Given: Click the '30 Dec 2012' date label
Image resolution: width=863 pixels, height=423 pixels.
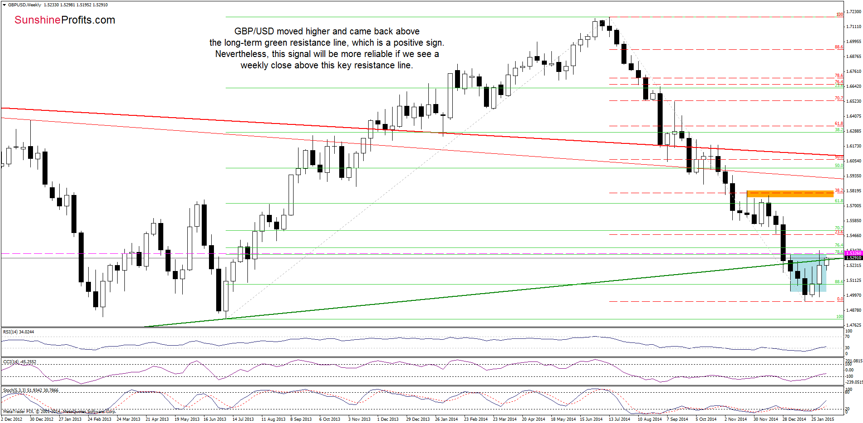Looking at the screenshot, I should click(x=42, y=419).
